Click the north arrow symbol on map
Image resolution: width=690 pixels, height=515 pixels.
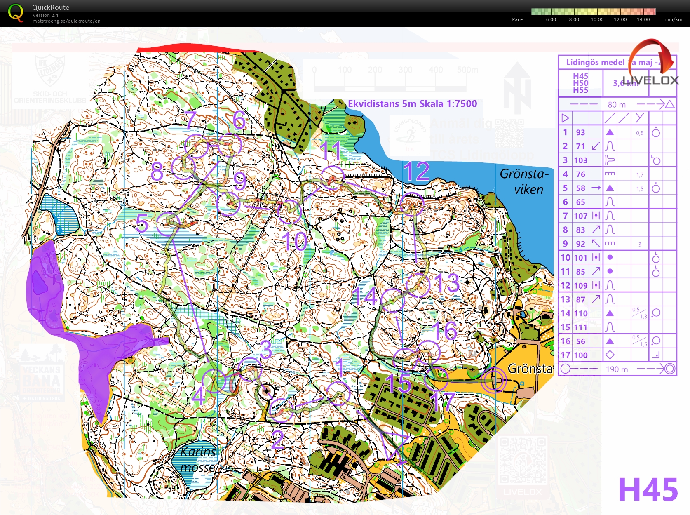click(x=518, y=88)
